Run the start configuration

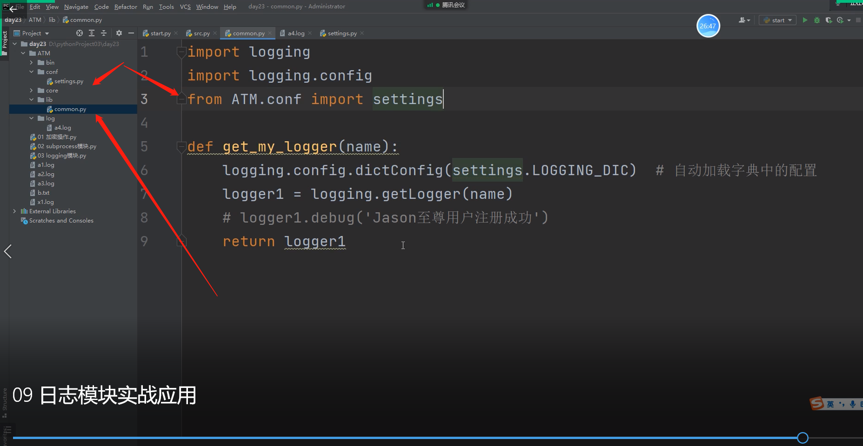(x=805, y=20)
